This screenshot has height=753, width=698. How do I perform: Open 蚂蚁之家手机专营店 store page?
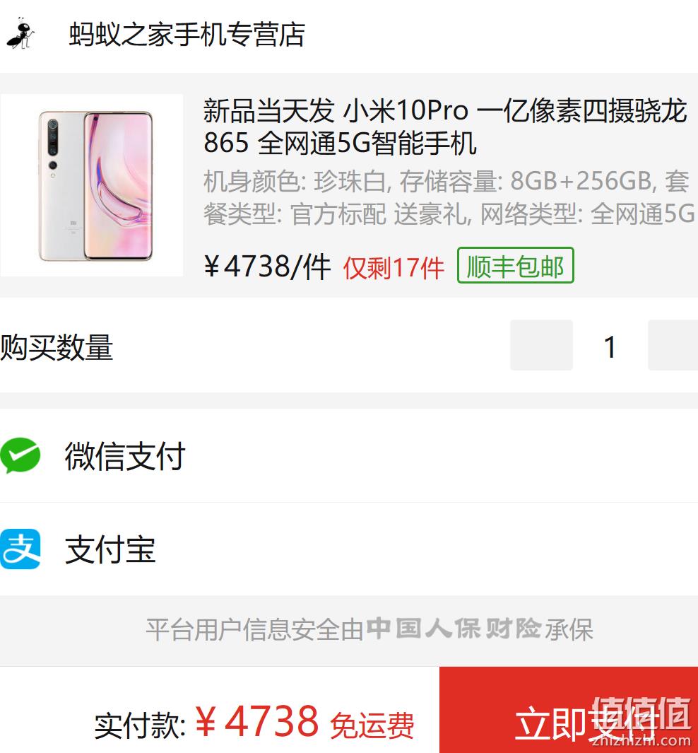[x=187, y=35]
